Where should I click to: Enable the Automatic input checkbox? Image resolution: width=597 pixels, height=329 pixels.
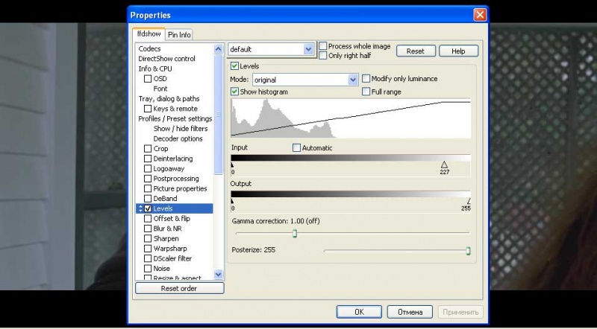coord(297,147)
